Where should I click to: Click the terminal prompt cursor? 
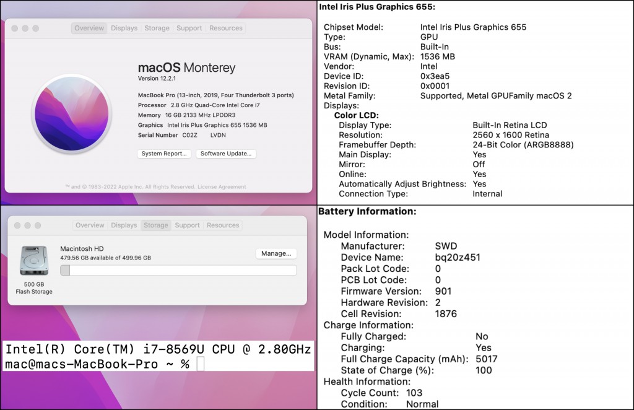tap(201, 364)
